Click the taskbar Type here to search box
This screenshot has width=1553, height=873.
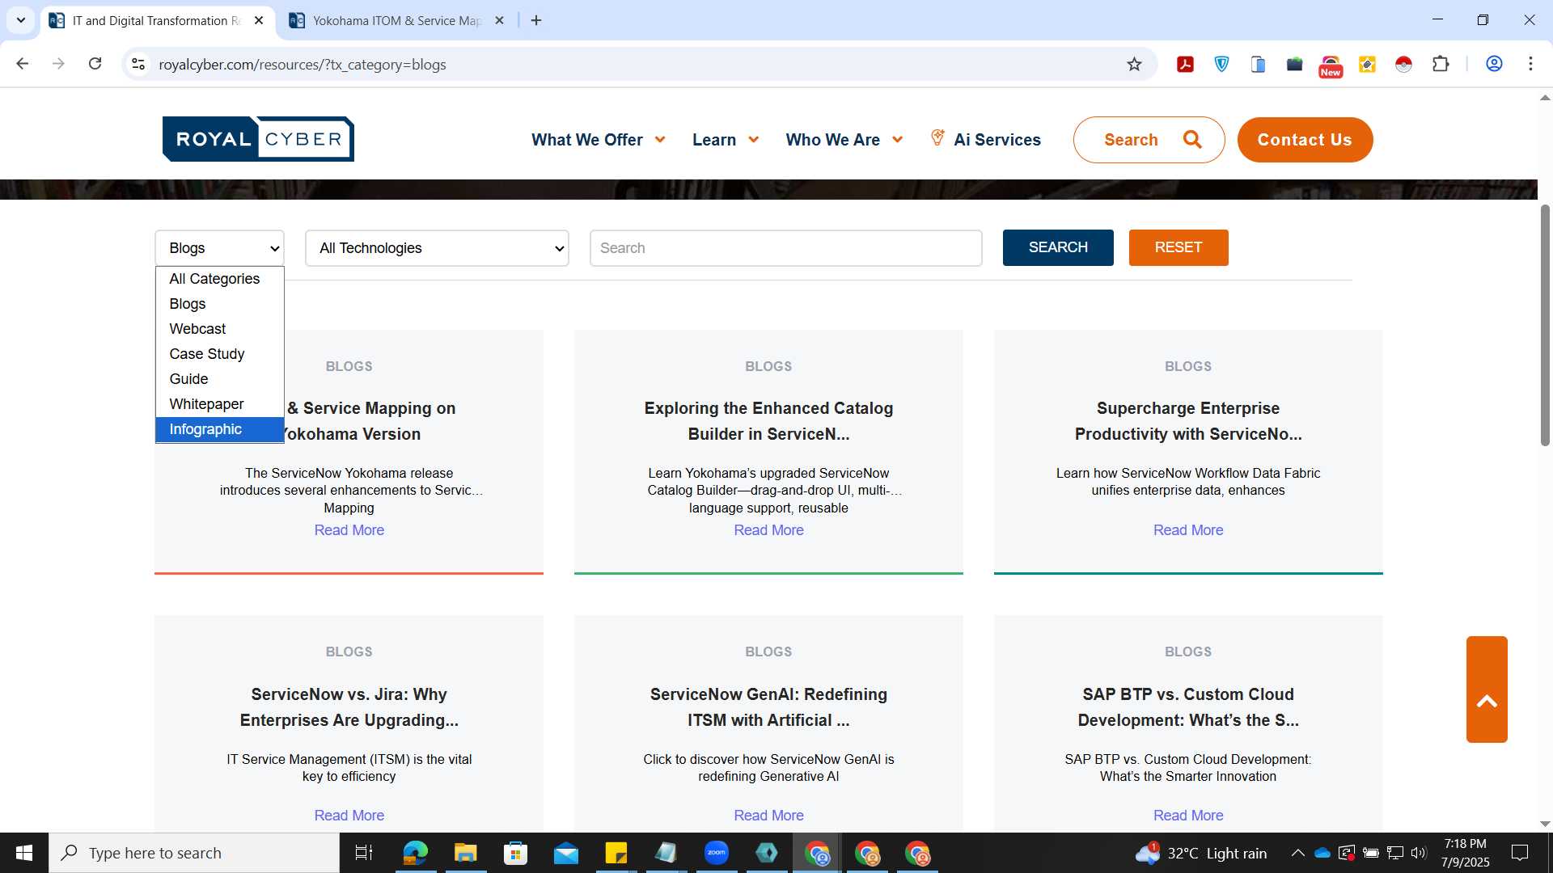pos(194,853)
